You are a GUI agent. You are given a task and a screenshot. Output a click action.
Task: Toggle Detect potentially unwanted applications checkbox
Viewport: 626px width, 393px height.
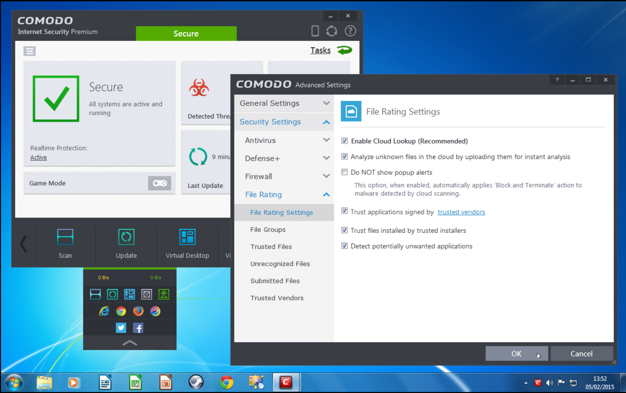pos(345,246)
